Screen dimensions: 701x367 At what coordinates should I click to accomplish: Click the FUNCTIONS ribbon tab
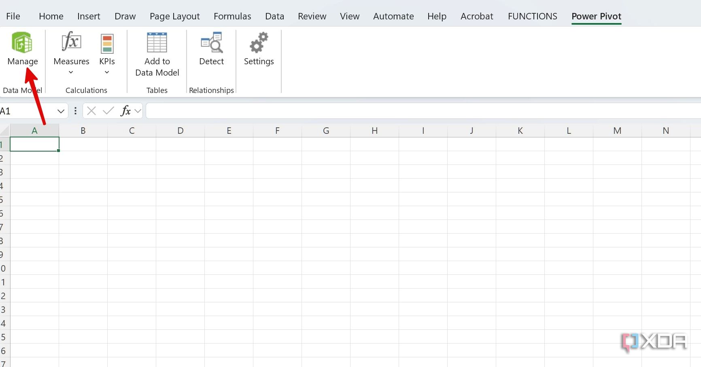pyautogui.click(x=532, y=16)
